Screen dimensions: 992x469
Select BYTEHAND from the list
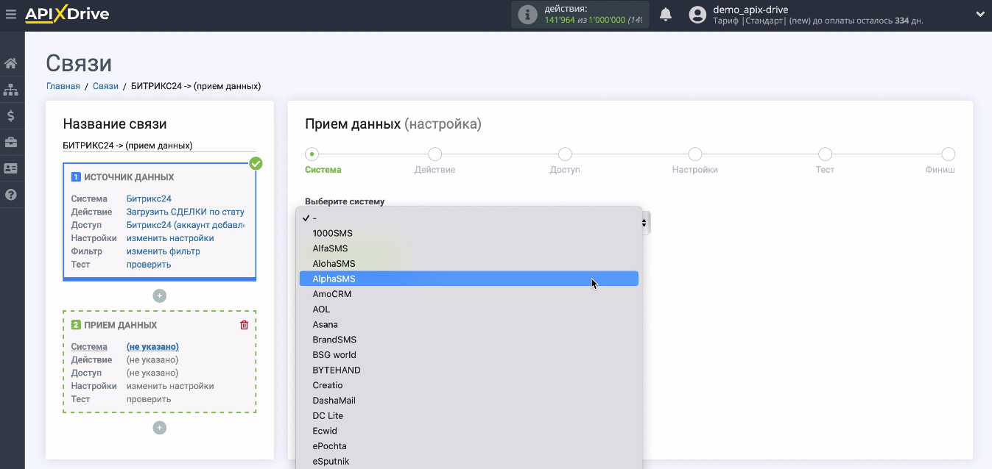pos(469,370)
